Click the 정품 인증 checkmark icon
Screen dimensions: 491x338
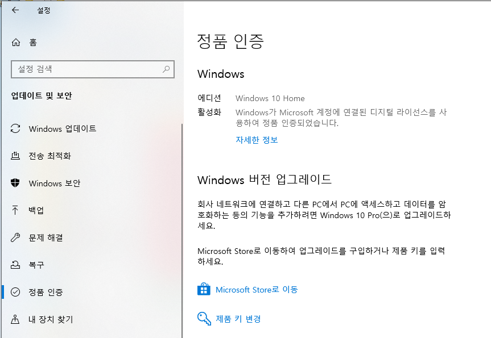tap(15, 292)
